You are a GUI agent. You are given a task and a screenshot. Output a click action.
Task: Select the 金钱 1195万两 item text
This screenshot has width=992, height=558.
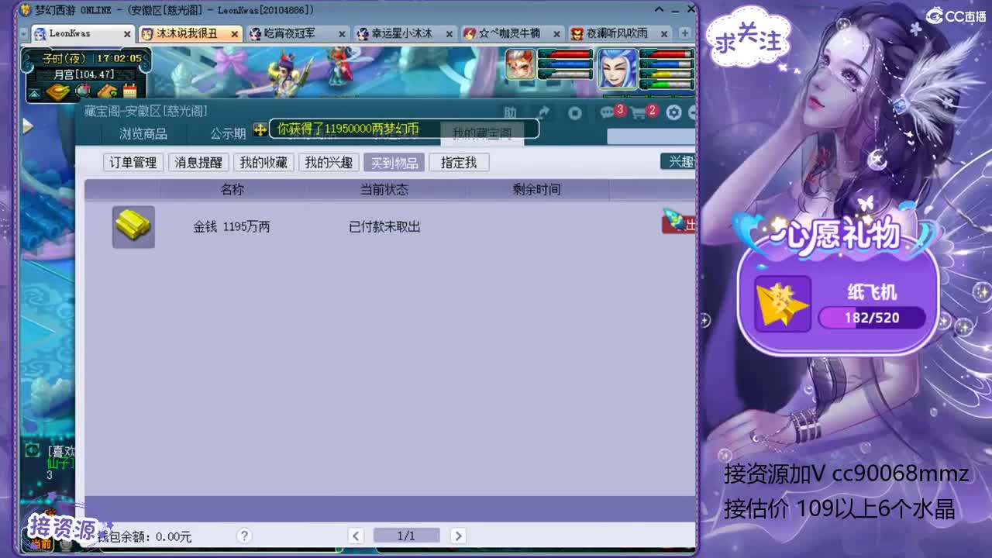coord(232,226)
